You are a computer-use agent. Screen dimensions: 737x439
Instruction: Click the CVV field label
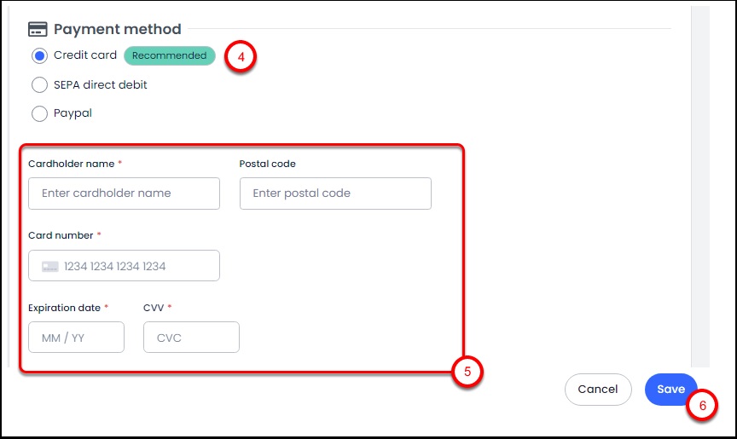[154, 307]
